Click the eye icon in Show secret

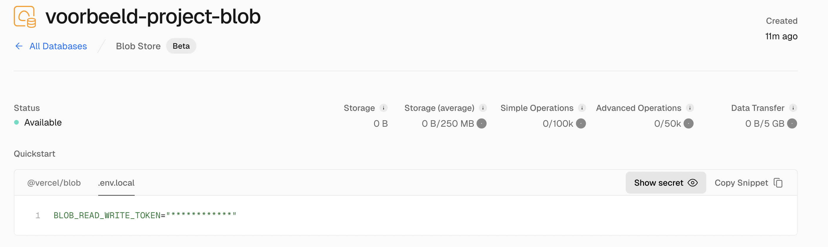(693, 183)
